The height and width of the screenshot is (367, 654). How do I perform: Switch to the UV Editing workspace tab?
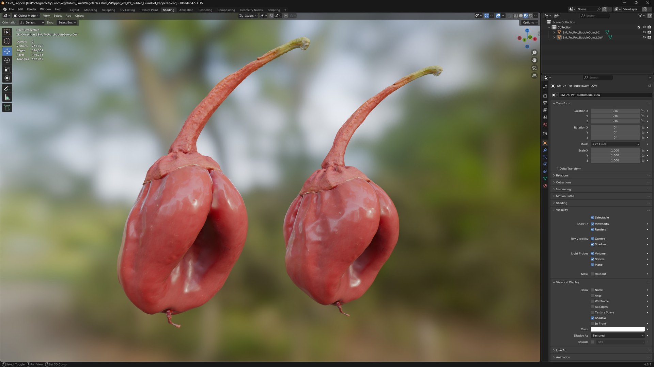[x=127, y=10]
